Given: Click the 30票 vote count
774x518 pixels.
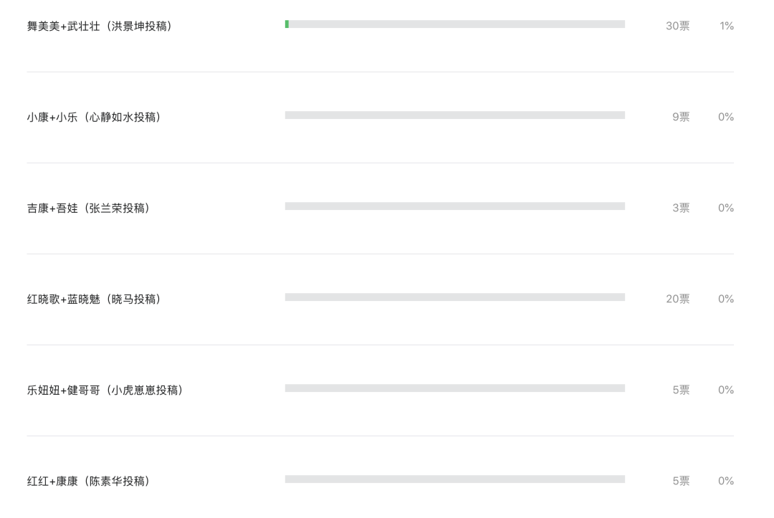Looking at the screenshot, I should [677, 26].
